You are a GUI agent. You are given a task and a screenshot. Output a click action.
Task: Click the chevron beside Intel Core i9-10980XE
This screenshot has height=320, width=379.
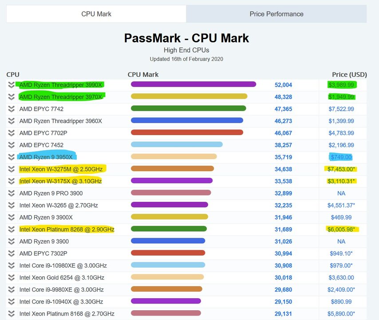pos(11,265)
